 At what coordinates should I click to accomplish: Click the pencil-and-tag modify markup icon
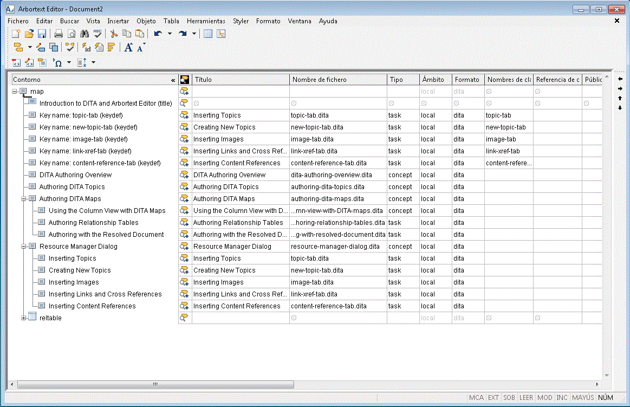coord(41,47)
